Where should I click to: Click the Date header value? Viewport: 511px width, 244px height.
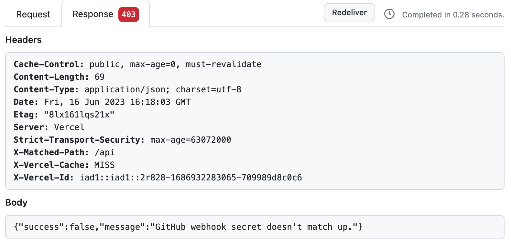(117, 102)
